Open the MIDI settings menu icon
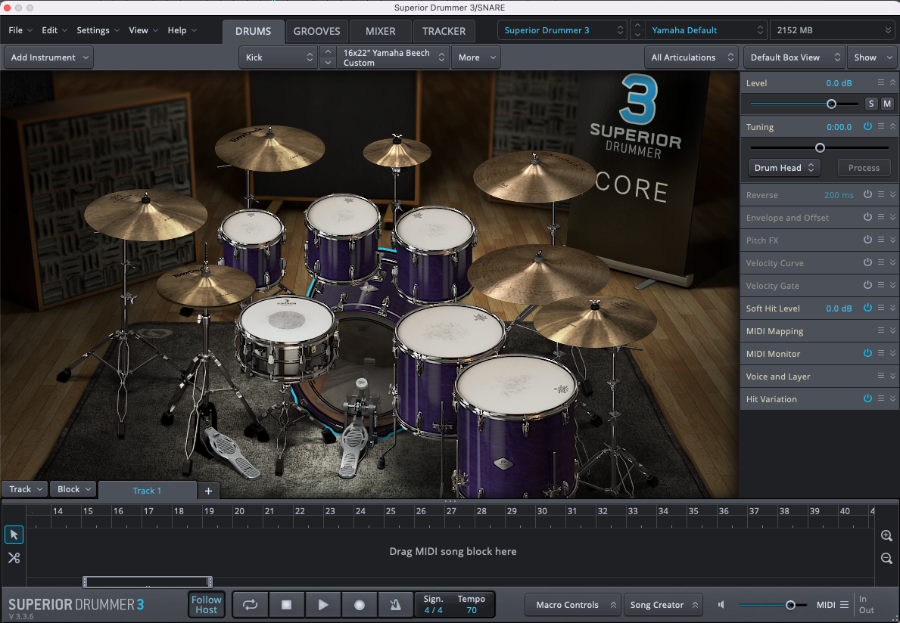The image size is (900, 623). (x=844, y=605)
